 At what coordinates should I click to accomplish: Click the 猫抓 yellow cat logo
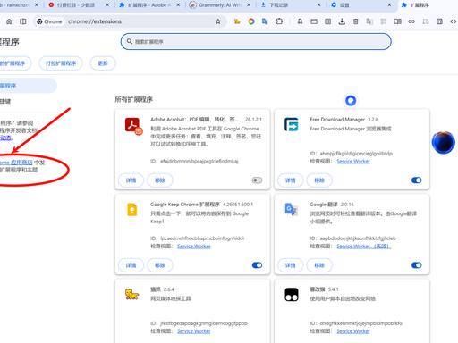click(x=131, y=294)
